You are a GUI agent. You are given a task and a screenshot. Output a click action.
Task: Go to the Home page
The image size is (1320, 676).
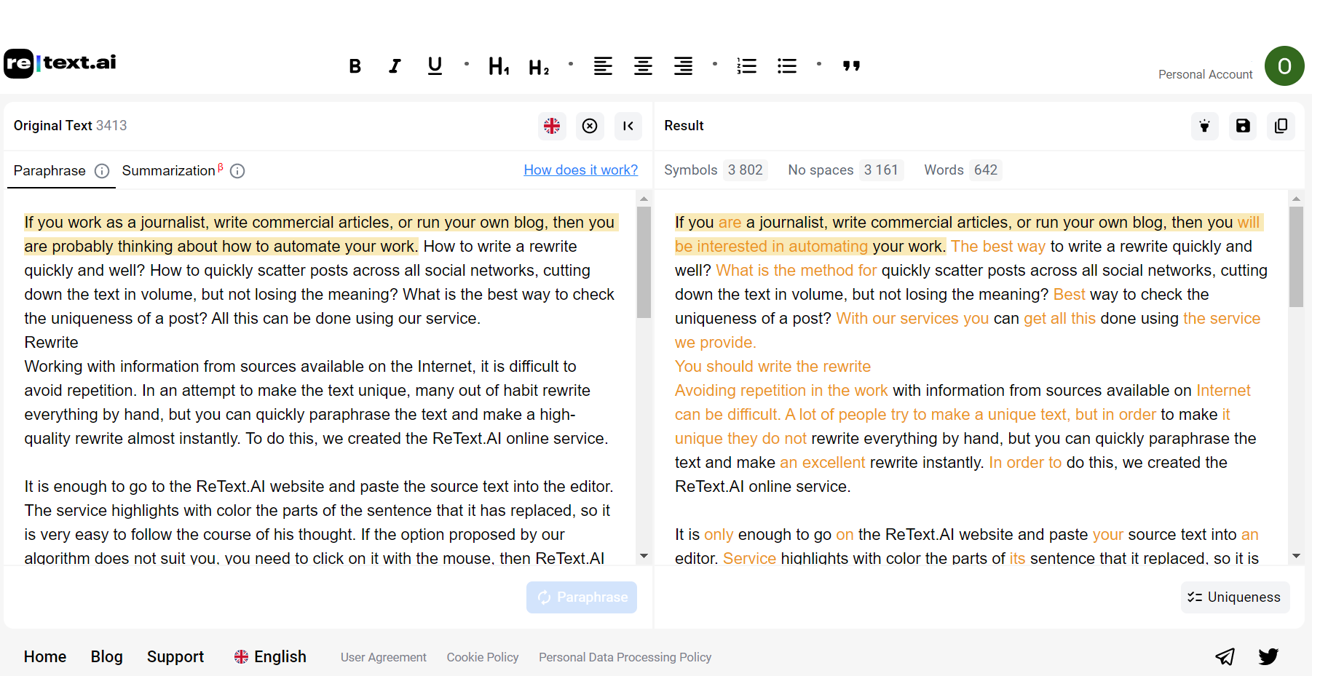point(45,657)
